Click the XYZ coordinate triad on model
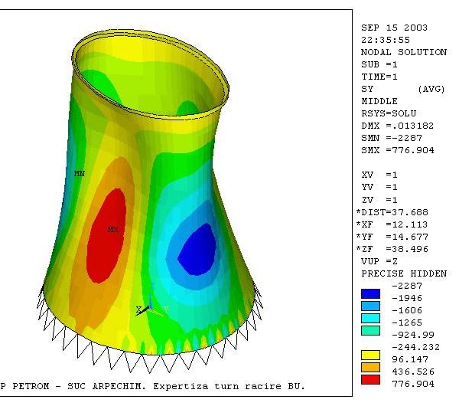The height and width of the screenshot is (406, 459). click(x=145, y=310)
